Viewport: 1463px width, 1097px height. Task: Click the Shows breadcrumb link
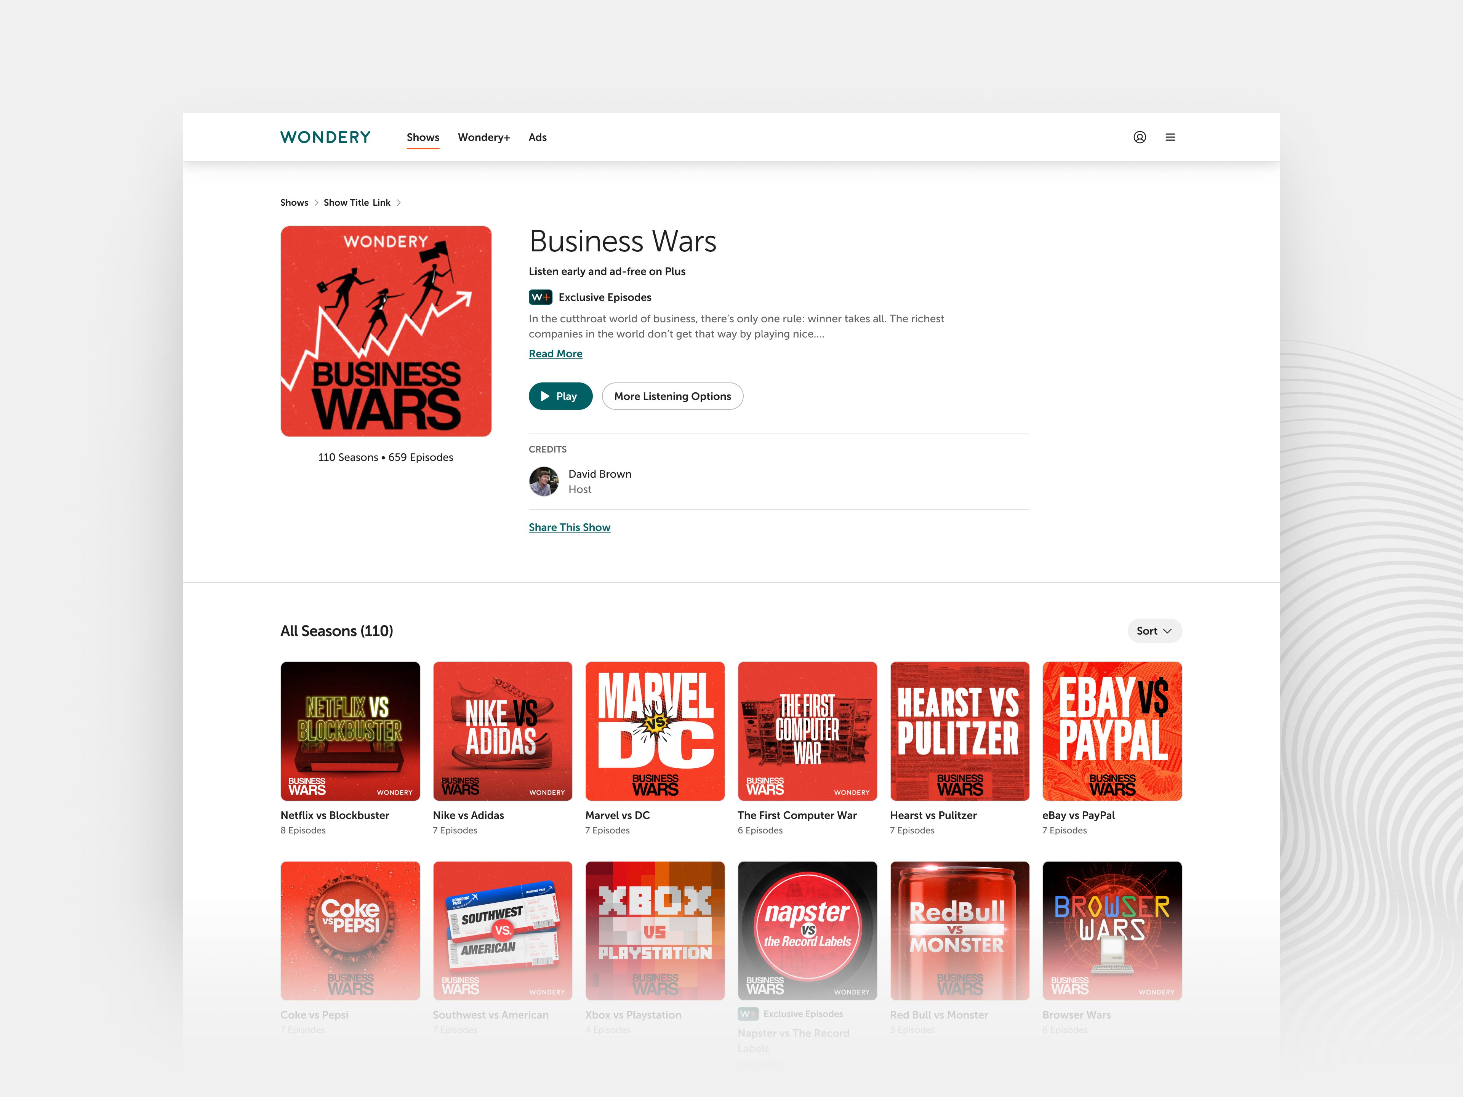(x=295, y=202)
